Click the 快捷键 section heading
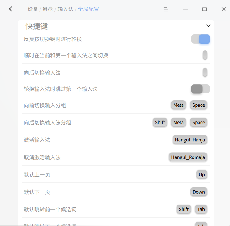Screen dimensions: 230x226 [37, 26]
